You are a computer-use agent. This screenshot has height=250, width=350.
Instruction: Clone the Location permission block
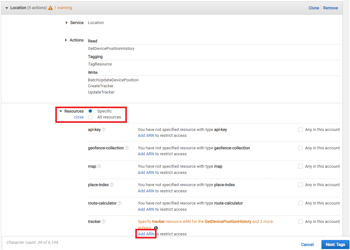[314, 7]
